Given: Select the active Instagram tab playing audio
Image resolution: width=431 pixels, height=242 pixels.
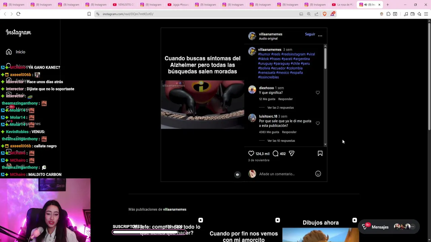Looking at the screenshot, I should coord(370,5).
